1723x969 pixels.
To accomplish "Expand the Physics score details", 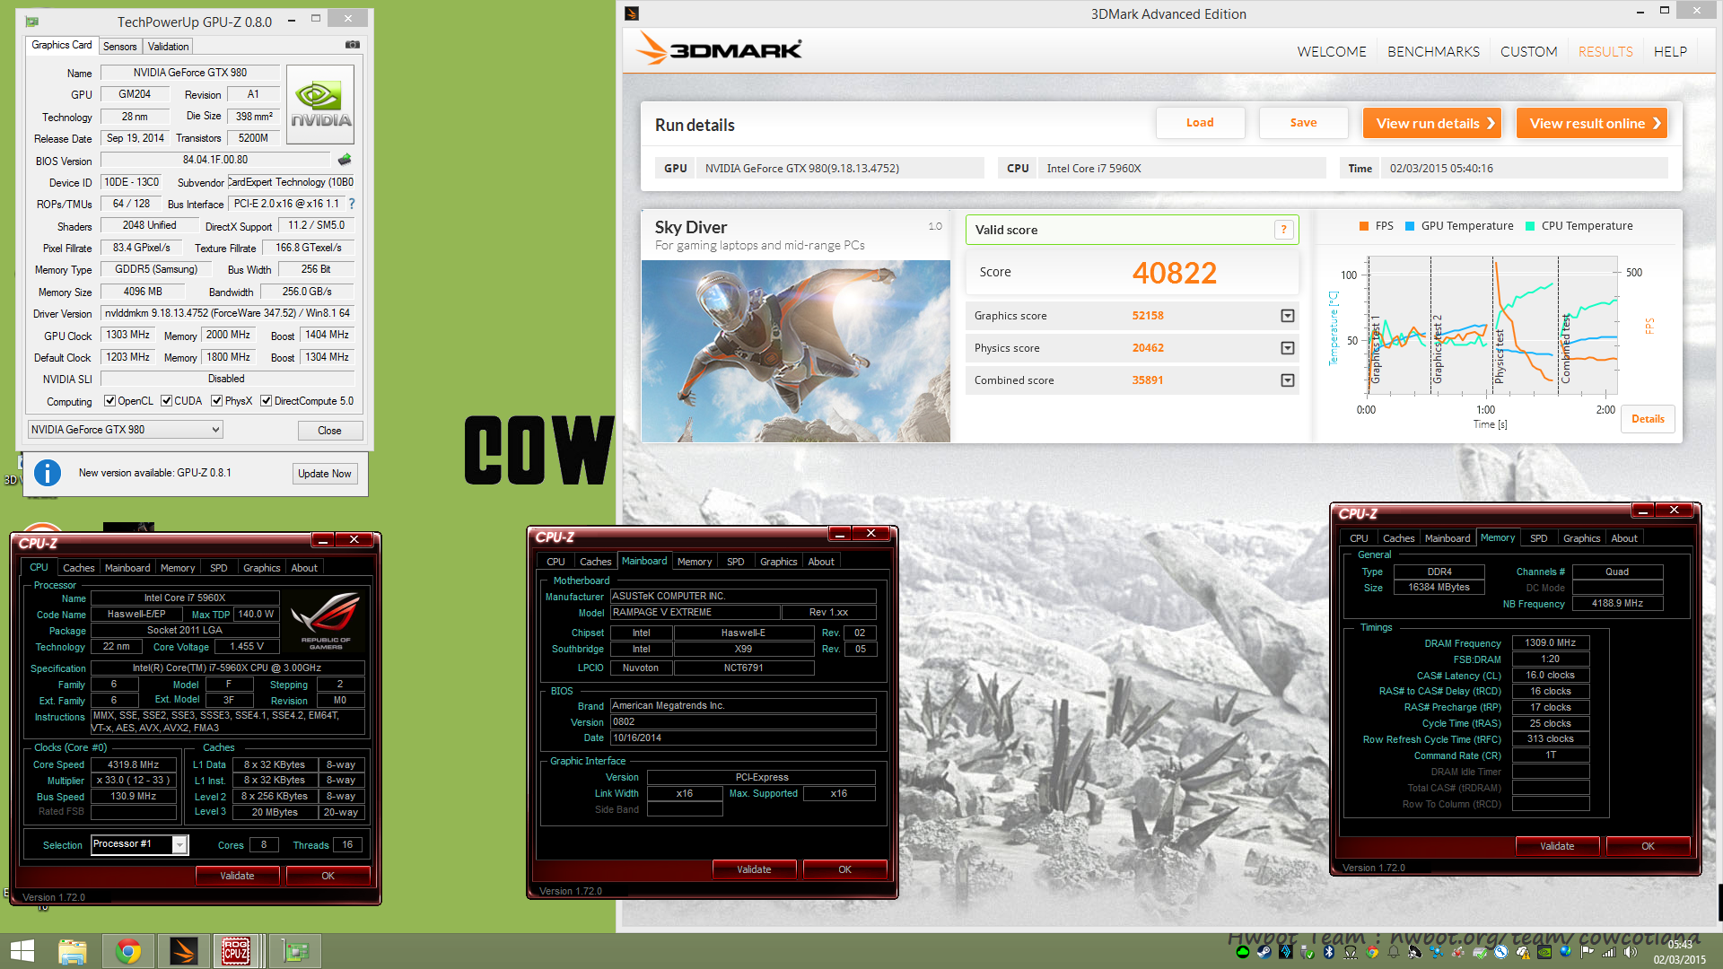I will click(1288, 348).
